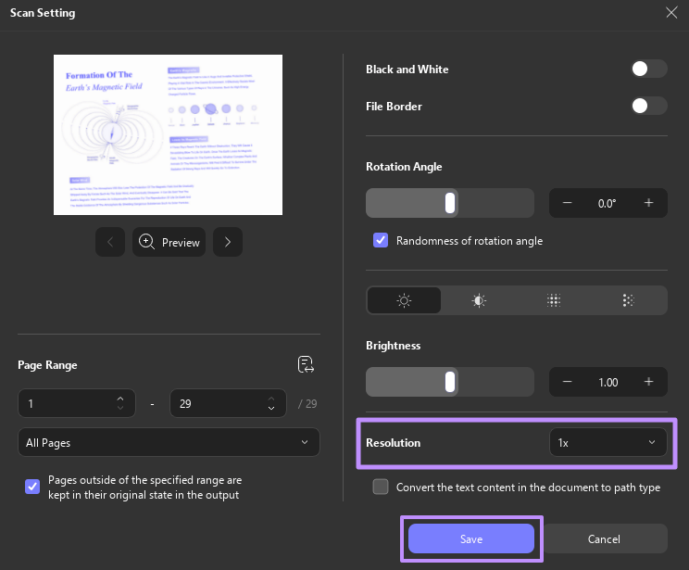Image resolution: width=689 pixels, height=570 pixels.
Task: Enable the Black and White toggle
Action: tap(648, 70)
